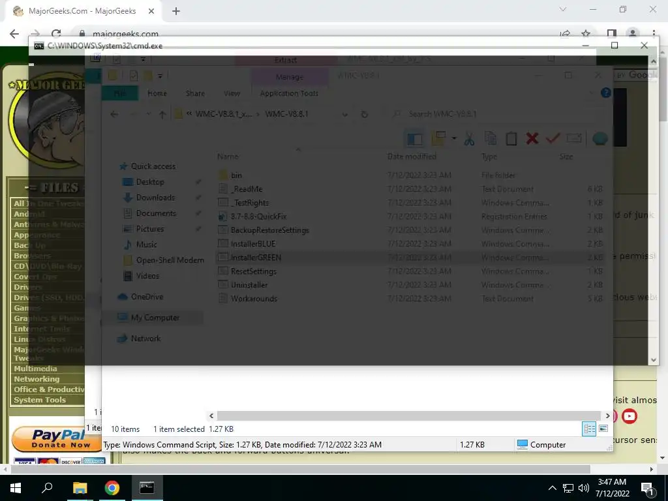The image size is (668, 501).
Task: Switch Explorer to details view icon
Action: [589, 429]
